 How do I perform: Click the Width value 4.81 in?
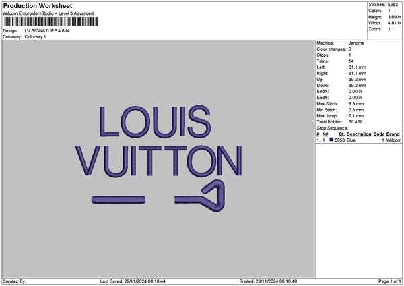[x=394, y=23]
